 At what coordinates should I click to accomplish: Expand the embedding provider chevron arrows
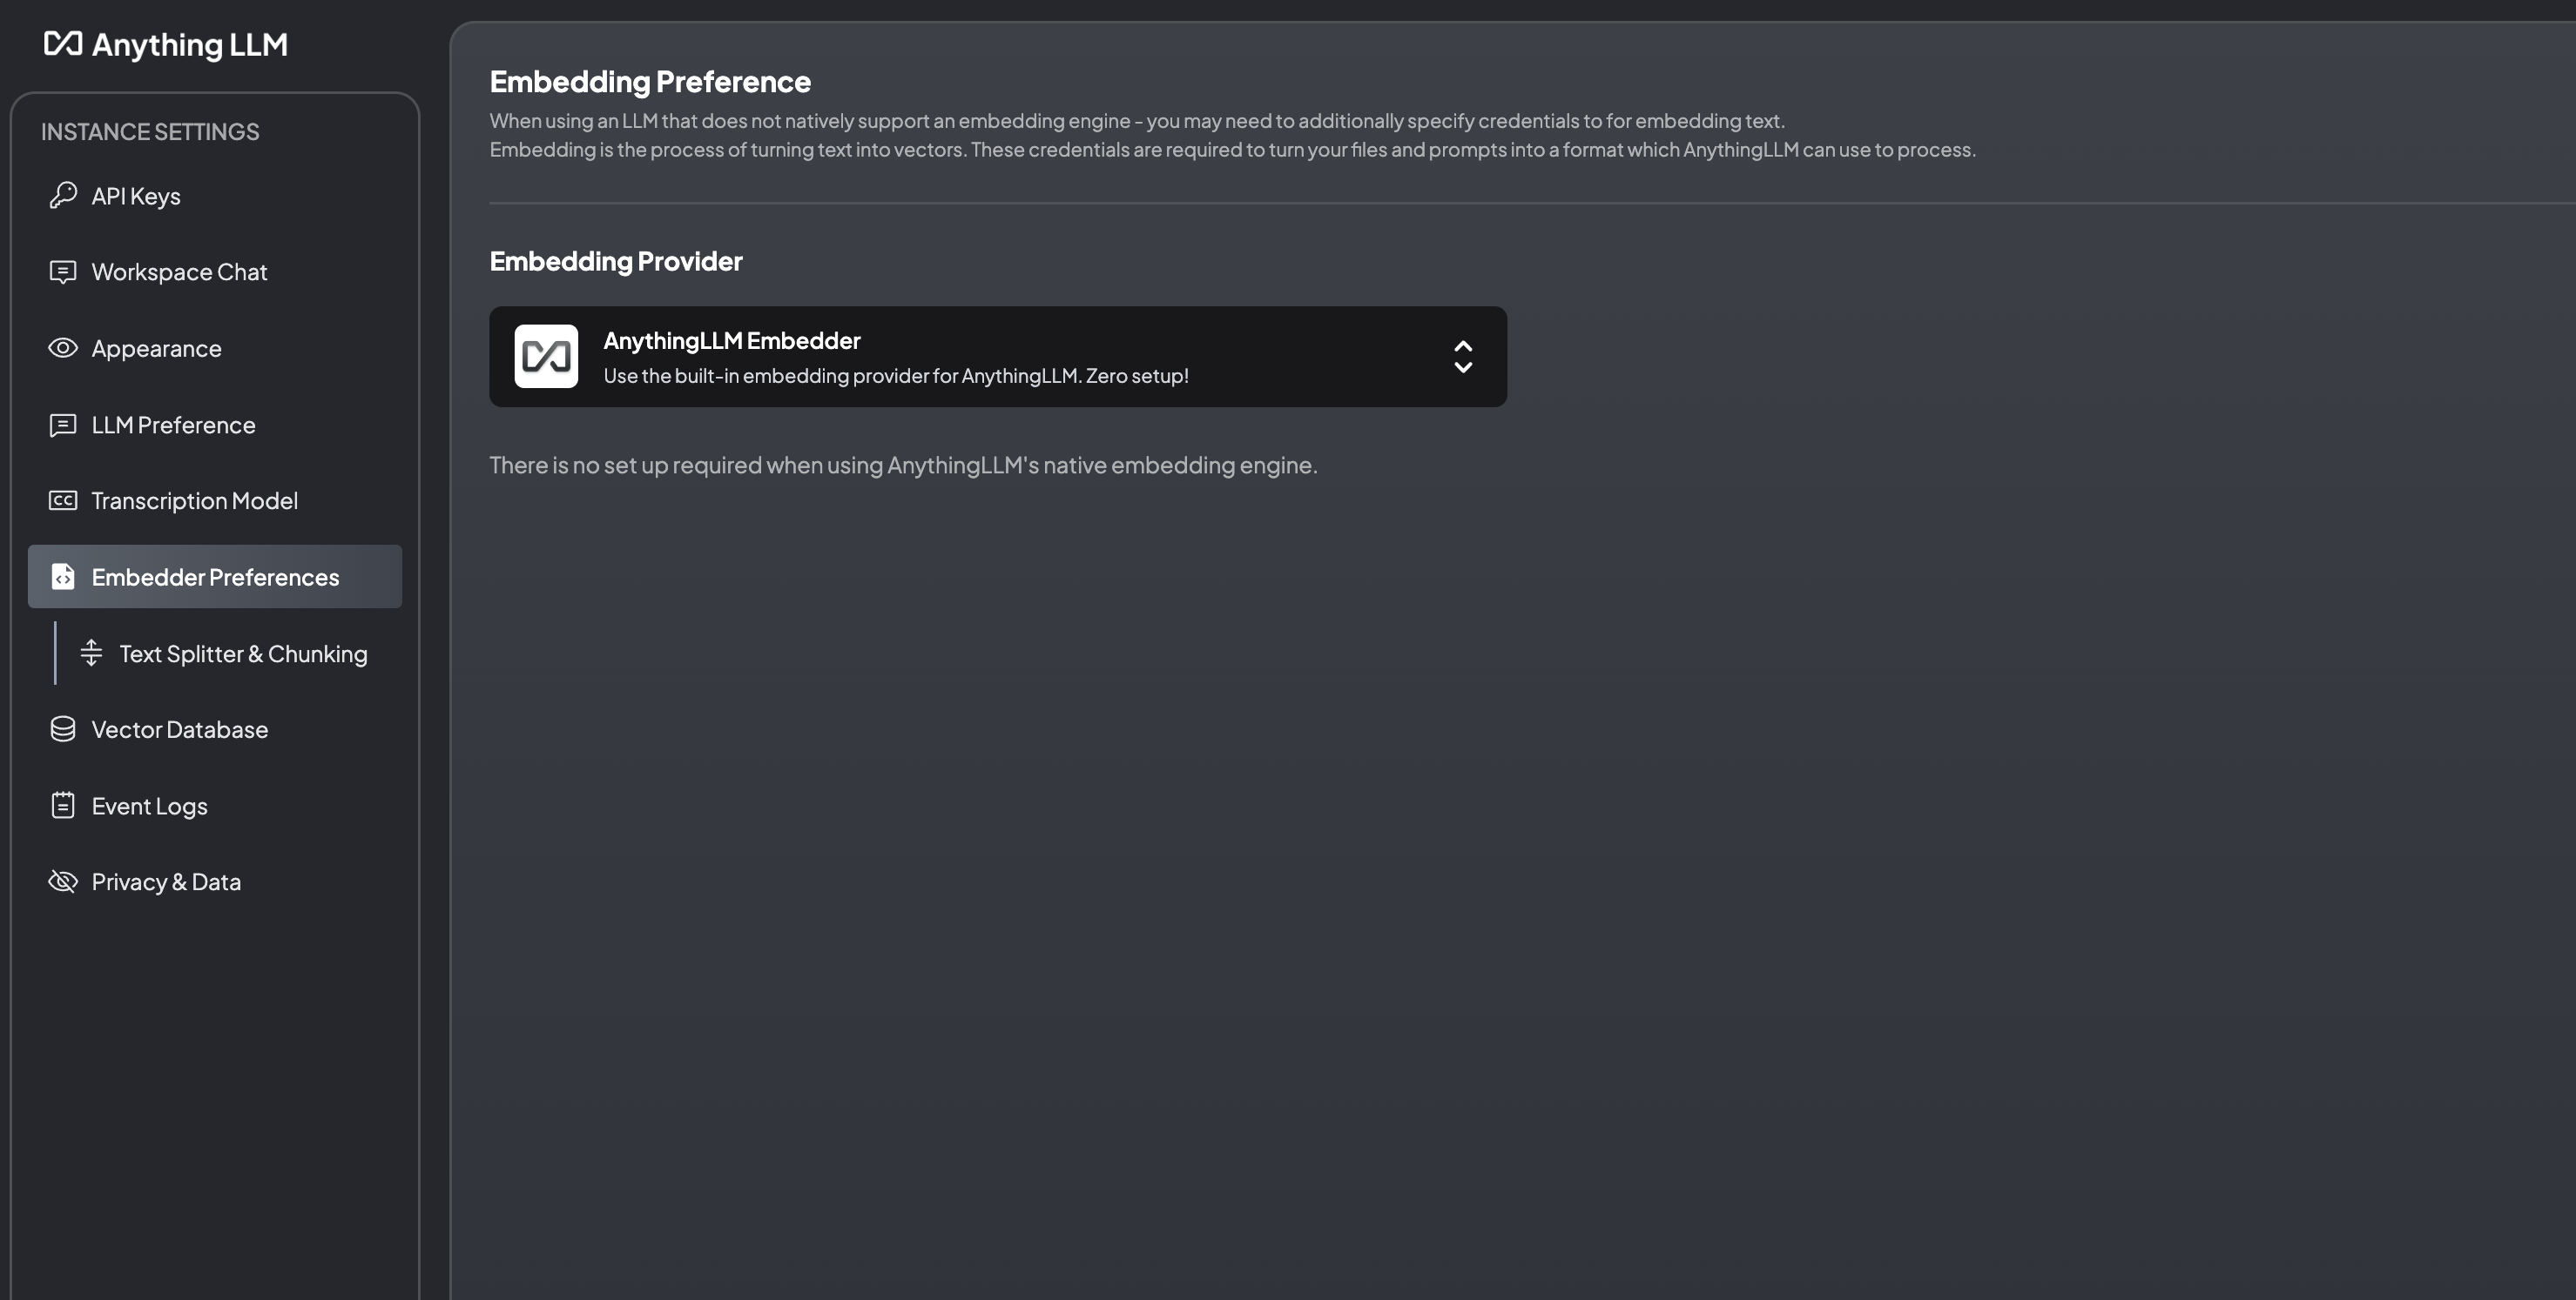pos(1463,356)
